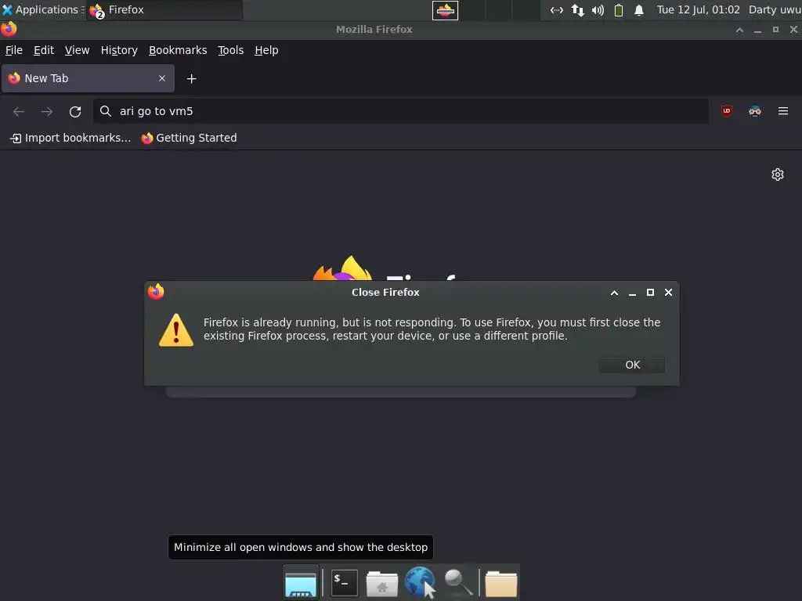The width and height of the screenshot is (802, 601).
Task: Open the network connection tray icon
Action: click(557, 10)
